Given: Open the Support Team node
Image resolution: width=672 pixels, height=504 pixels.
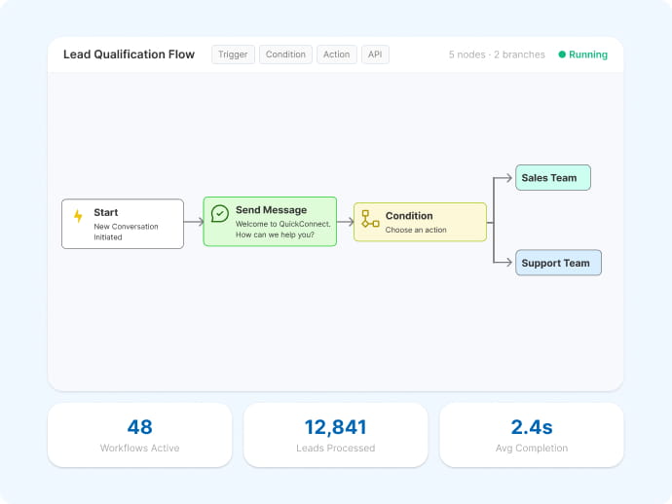Looking at the screenshot, I should pyautogui.click(x=558, y=263).
